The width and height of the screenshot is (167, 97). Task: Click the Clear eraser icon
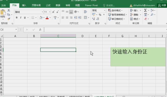(x=146, y=19)
